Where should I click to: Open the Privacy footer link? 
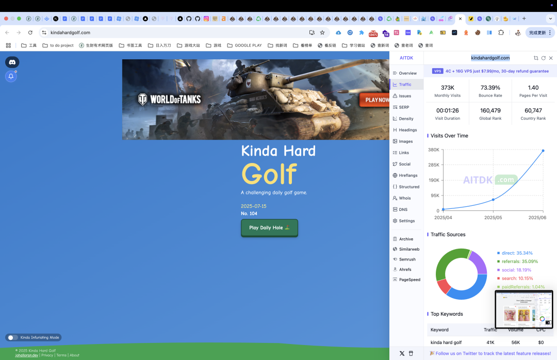pyautogui.click(x=47, y=355)
